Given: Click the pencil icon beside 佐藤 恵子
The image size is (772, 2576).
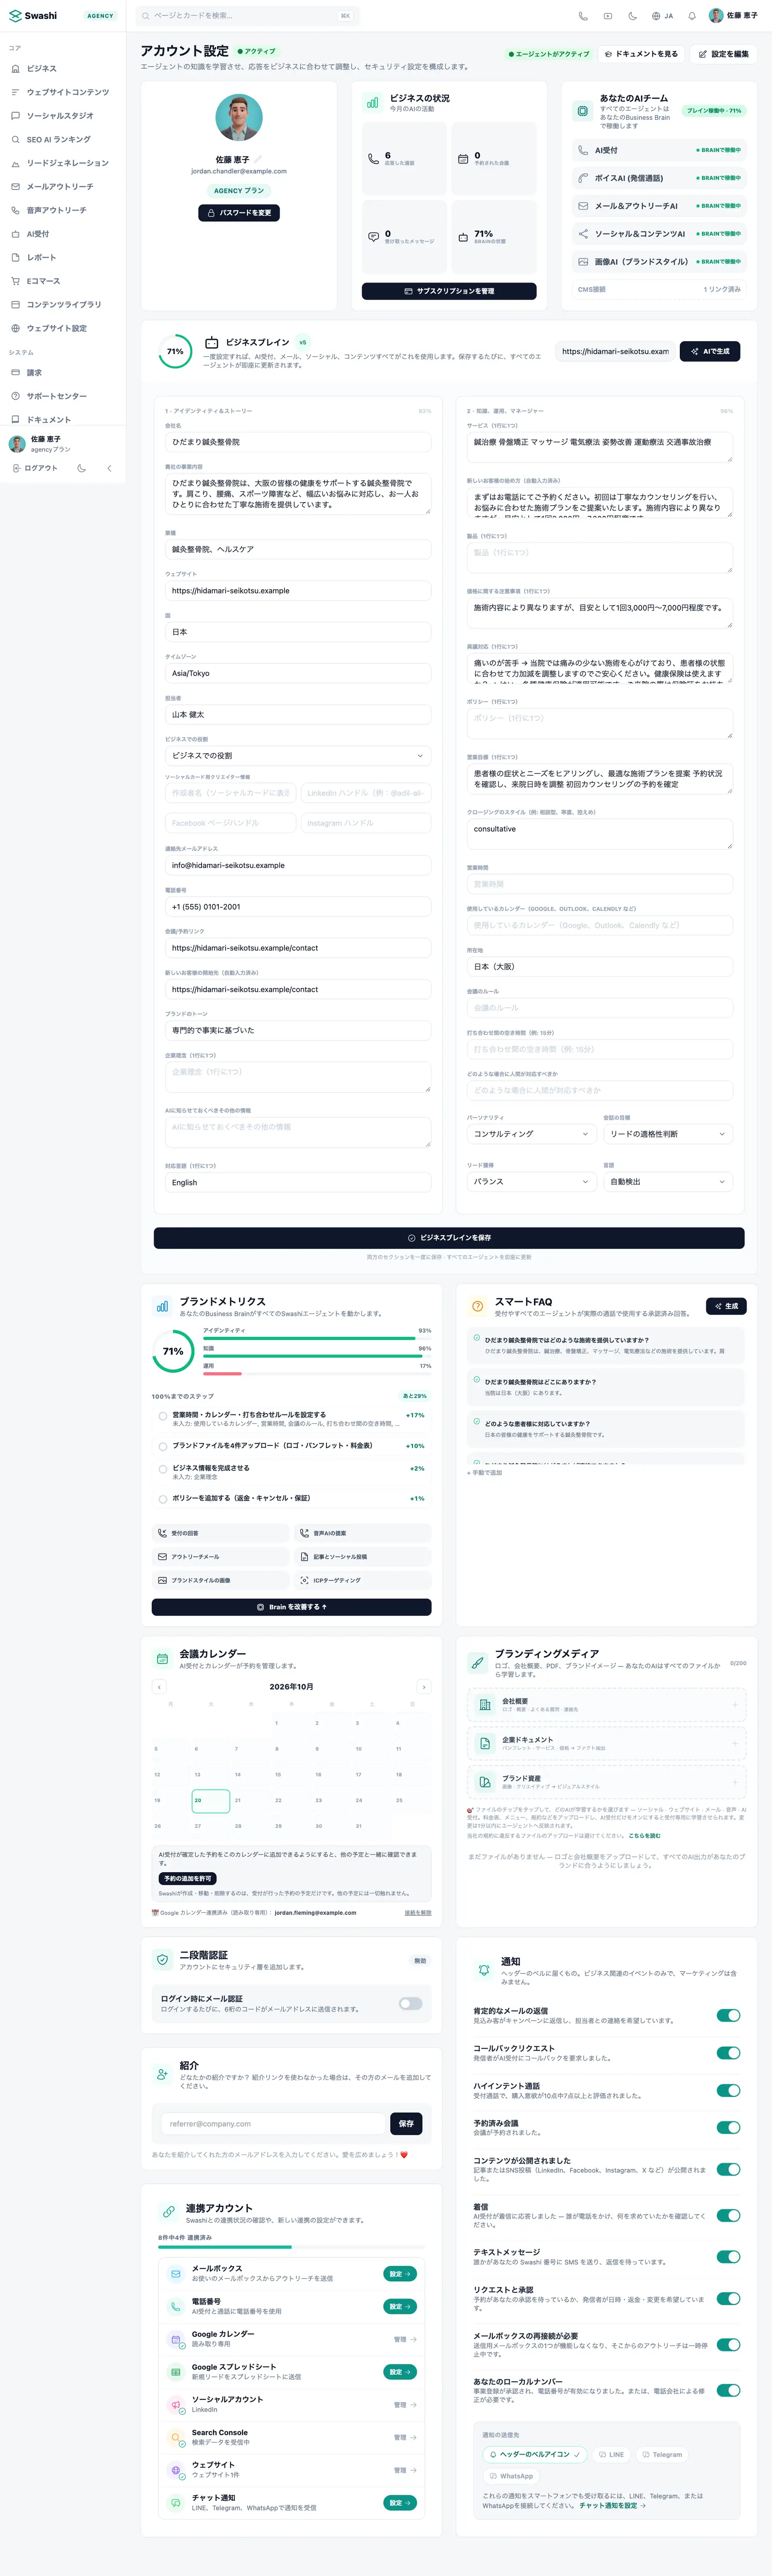Looking at the screenshot, I should 258,159.
